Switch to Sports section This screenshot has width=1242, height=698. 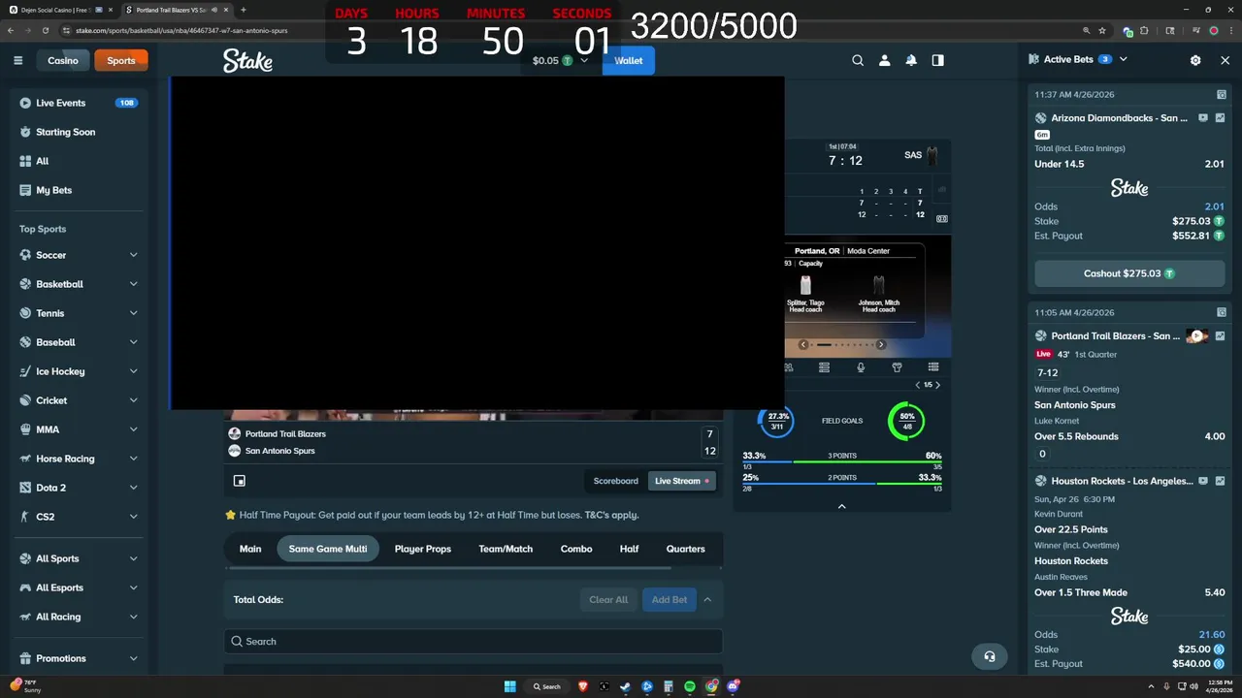tap(121, 60)
